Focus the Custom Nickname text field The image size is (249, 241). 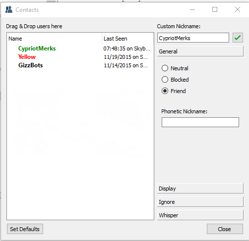[x=193, y=38]
